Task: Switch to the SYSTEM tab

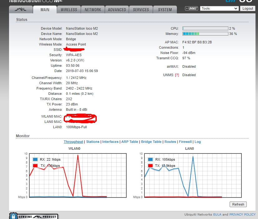Action: [x=165, y=10]
